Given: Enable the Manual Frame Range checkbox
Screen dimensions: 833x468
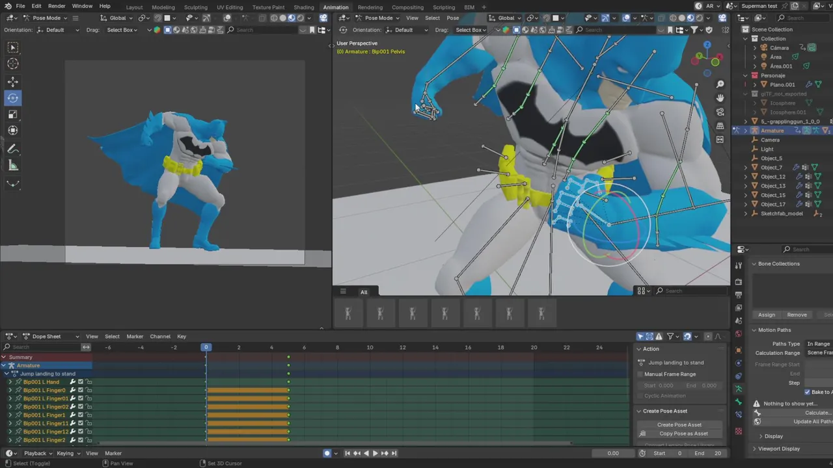Looking at the screenshot, I should 640,374.
